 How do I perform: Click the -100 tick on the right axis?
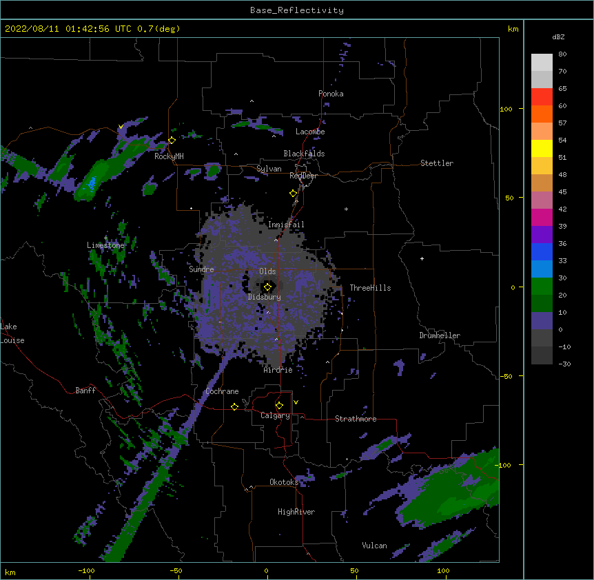[x=504, y=465]
